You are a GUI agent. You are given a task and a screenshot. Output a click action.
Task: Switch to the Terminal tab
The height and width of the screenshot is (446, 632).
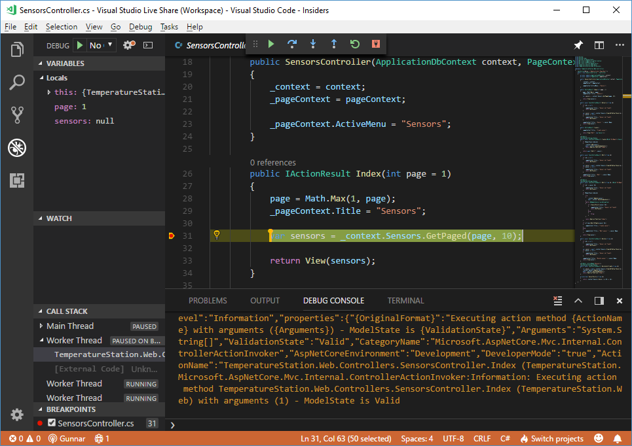point(405,301)
